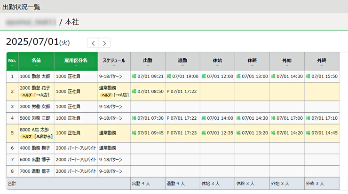This screenshot has width=348, height=194.
Task: Sort by 雇用区分名 column header
Action: [x=76, y=62]
